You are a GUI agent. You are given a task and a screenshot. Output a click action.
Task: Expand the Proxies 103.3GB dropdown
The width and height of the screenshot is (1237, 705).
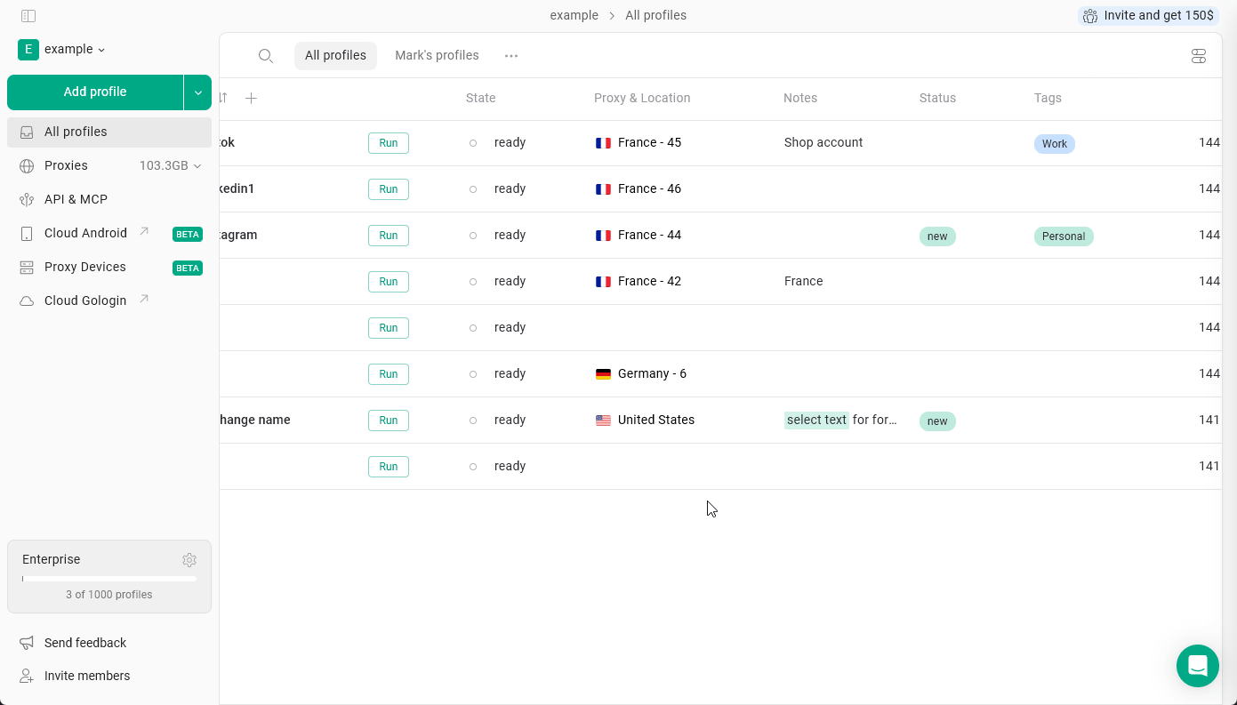pyautogui.click(x=197, y=165)
